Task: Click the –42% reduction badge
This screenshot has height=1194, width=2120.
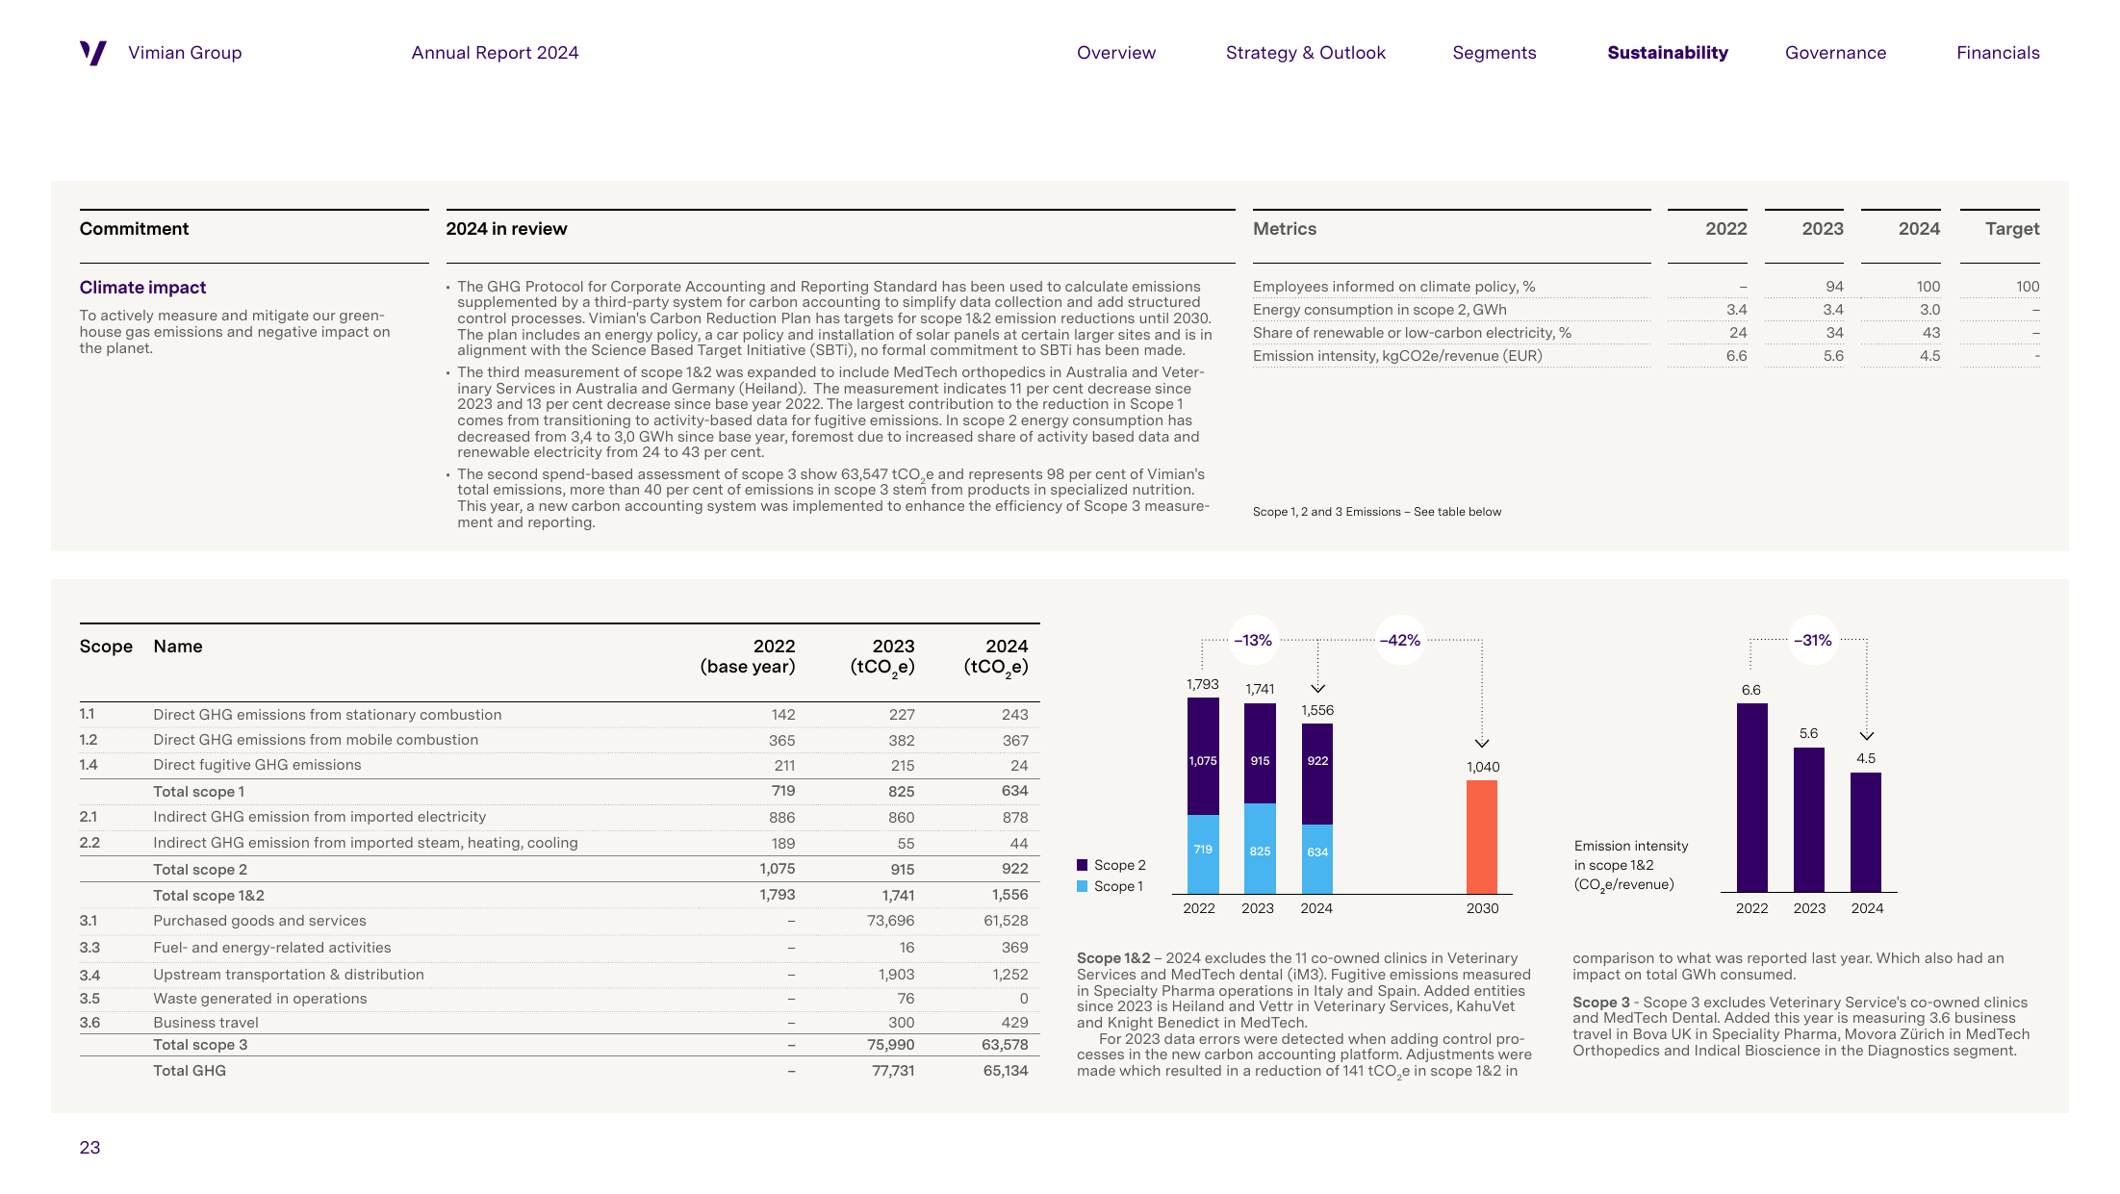Action: click(x=1399, y=641)
